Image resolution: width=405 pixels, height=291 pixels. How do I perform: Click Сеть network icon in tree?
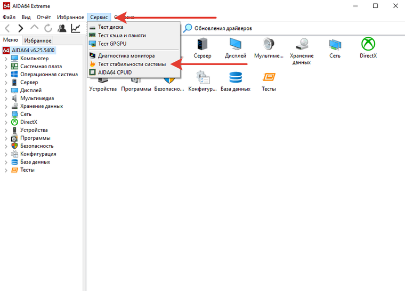coord(14,114)
